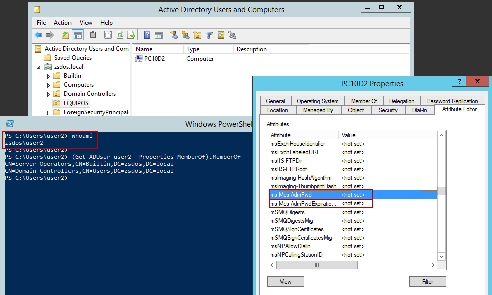The width and height of the screenshot is (492, 295).
Task: Toggle the Show/Hide Console Tree icon
Action: [x=77, y=35]
